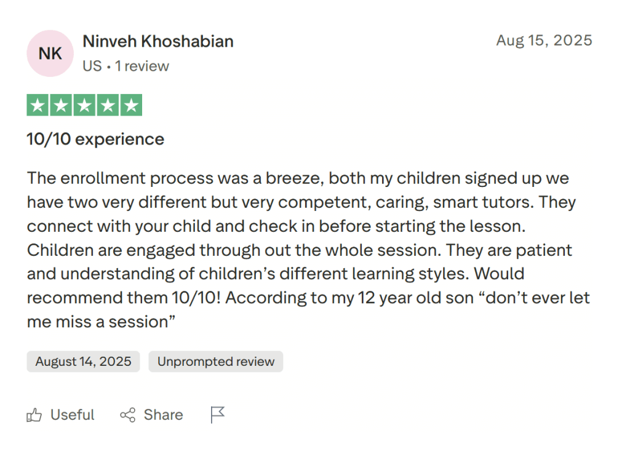Click the Share network icon
Screen dimensions: 630x455
[128, 415]
